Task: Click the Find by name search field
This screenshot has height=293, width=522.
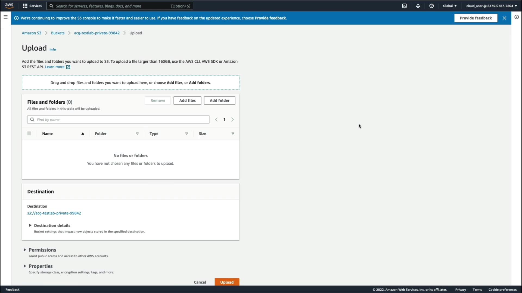Action: click(118, 120)
